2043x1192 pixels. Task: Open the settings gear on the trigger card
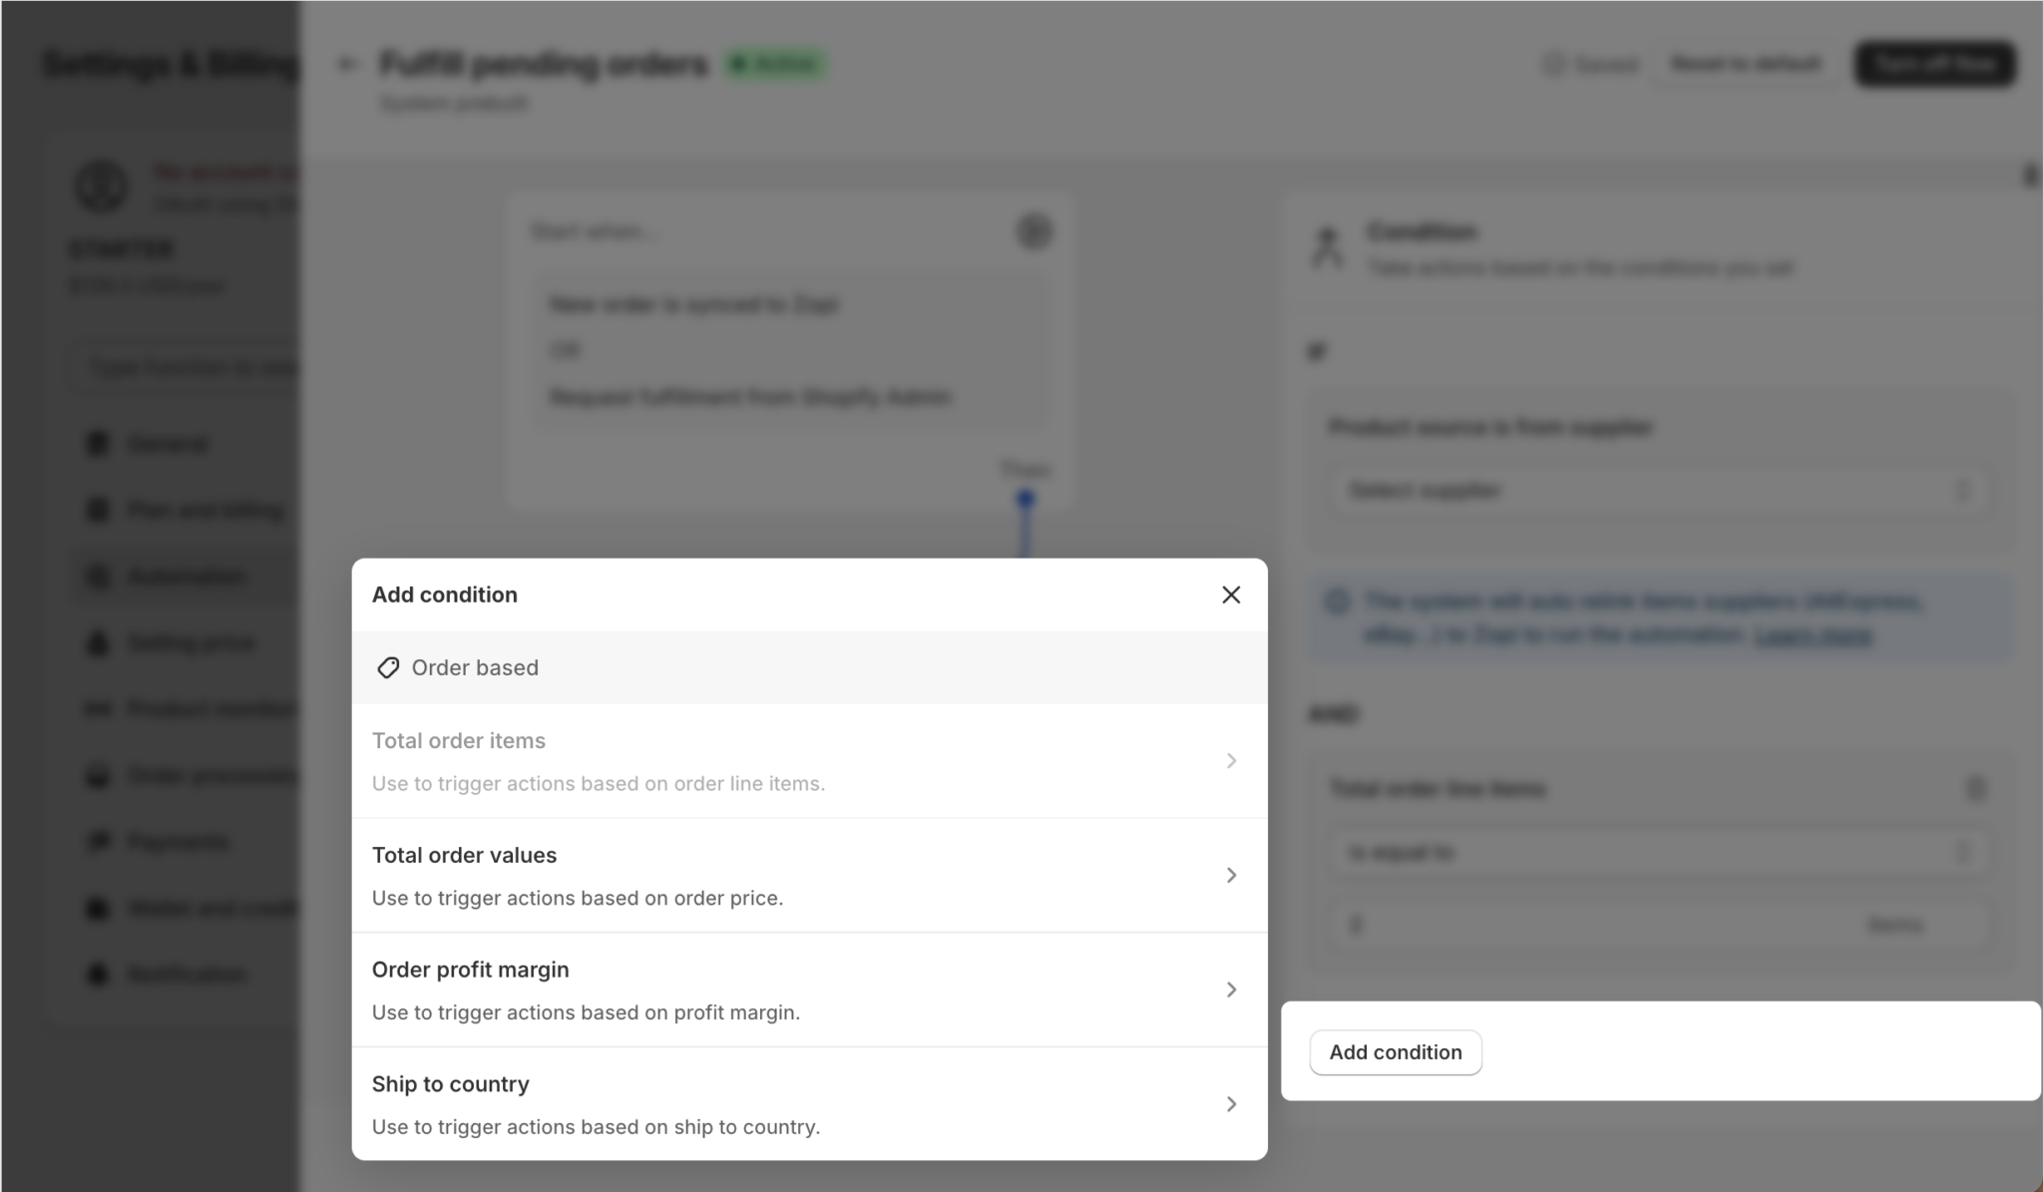(1034, 231)
